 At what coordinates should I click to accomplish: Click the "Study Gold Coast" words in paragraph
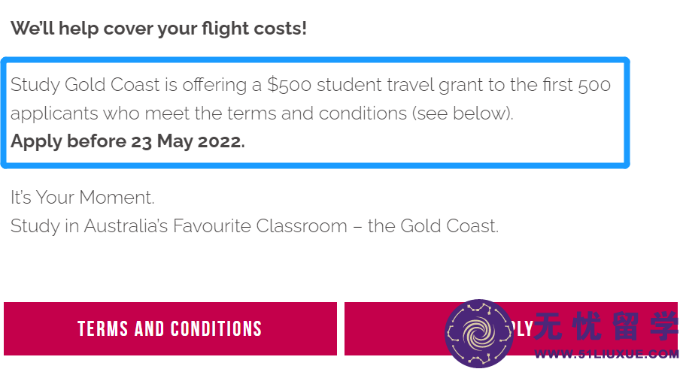pyautogui.click(x=85, y=85)
